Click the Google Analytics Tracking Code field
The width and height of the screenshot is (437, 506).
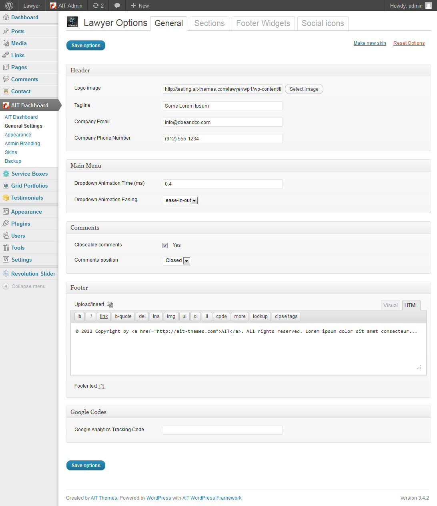point(223,430)
